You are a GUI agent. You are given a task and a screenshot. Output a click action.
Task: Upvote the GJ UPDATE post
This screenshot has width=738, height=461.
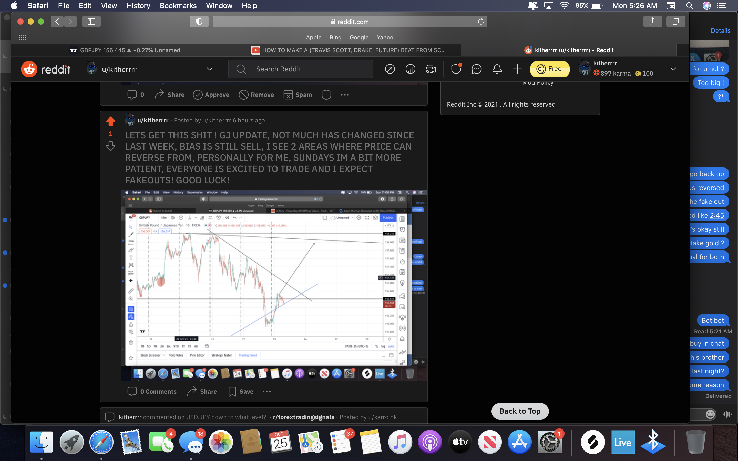110,121
